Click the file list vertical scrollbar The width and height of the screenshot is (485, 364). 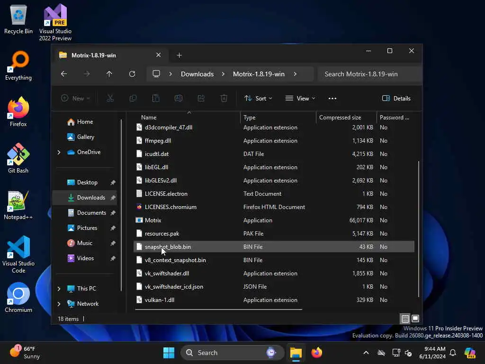coord(419,229)
